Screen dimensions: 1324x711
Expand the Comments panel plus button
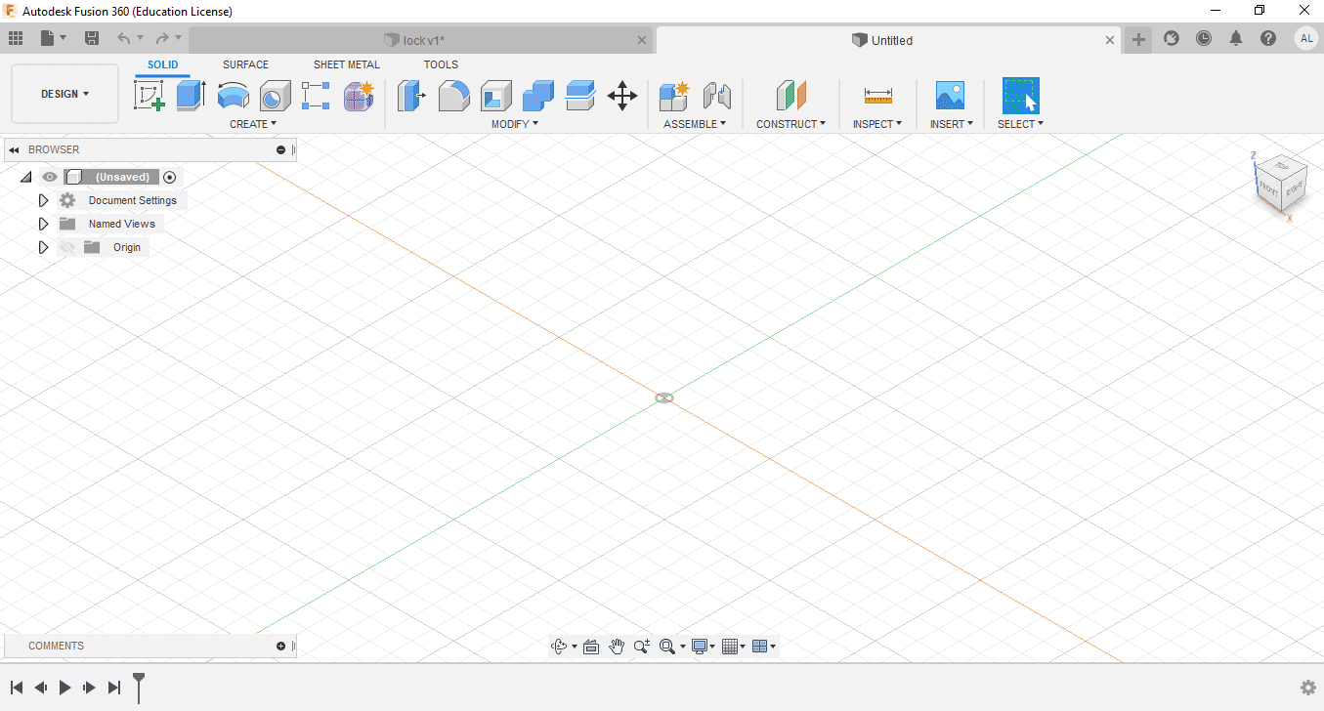point(281,646)
